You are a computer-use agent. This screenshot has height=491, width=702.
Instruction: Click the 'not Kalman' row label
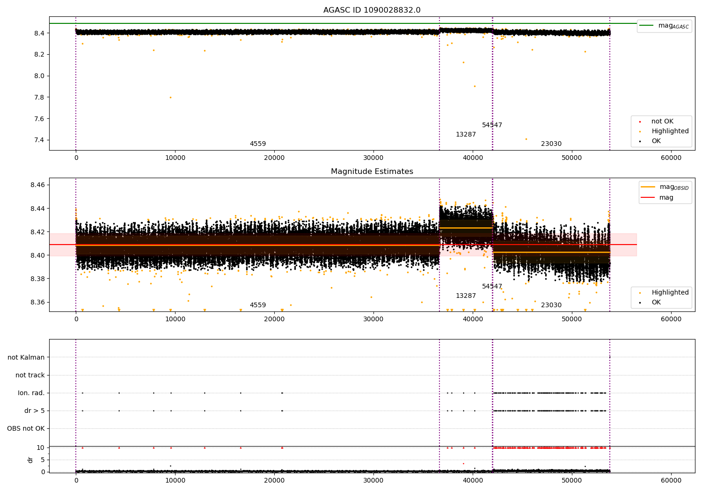[26, 357]
